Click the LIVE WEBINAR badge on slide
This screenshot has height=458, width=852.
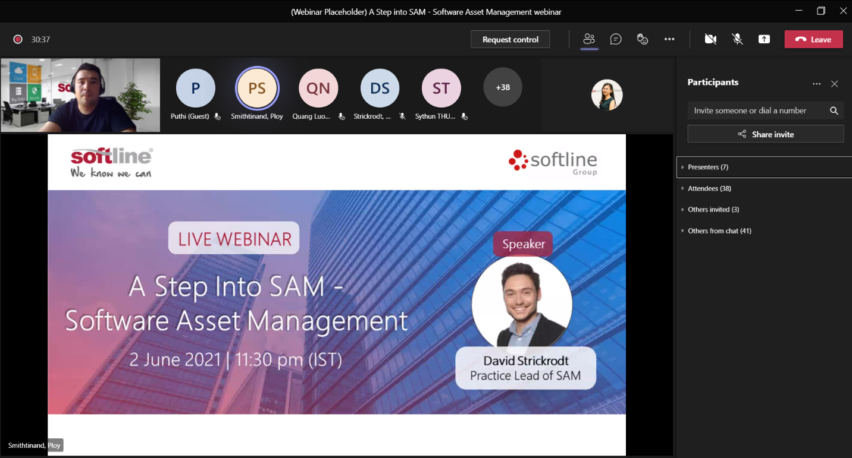click(x=234, y=239)
